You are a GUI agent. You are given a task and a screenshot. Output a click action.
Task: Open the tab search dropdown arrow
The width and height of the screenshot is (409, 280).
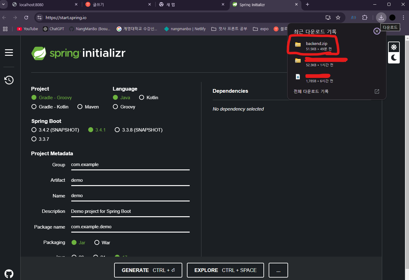tap(3, 4)
